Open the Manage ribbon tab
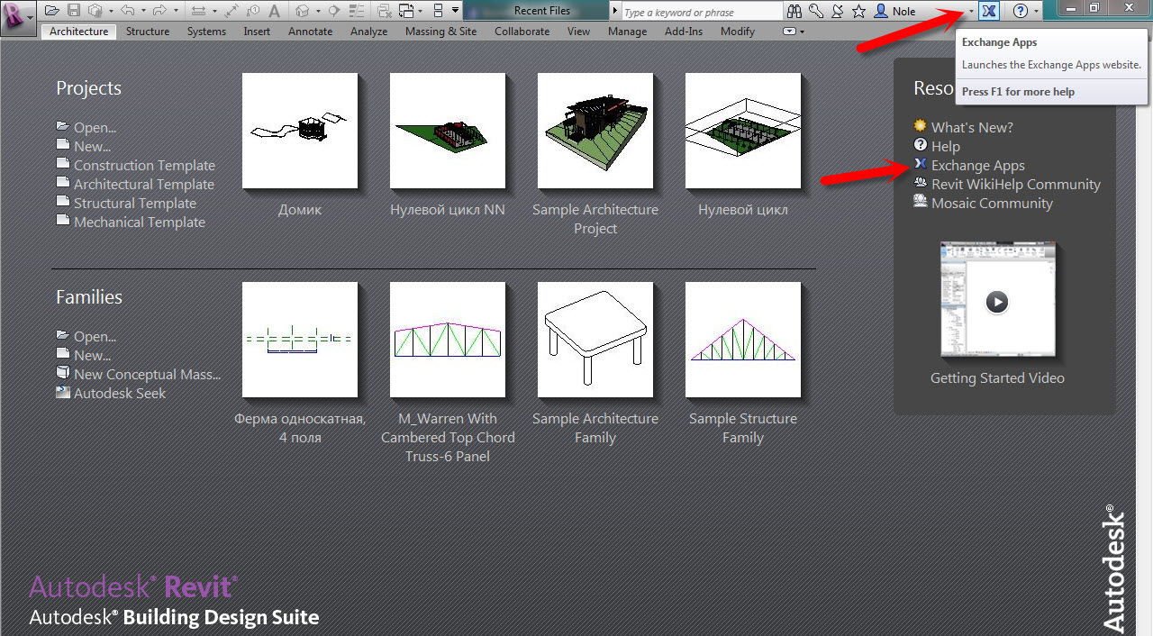1153x636 pixels. [627, 32]
